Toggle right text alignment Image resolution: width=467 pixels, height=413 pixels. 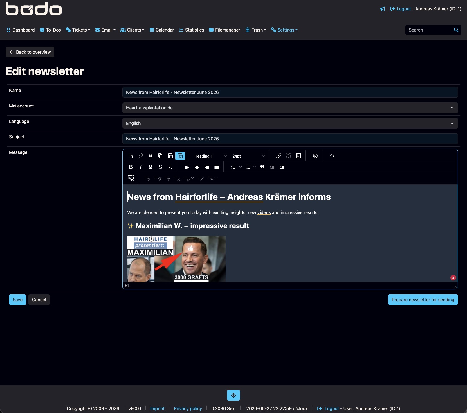coord(207,167)
